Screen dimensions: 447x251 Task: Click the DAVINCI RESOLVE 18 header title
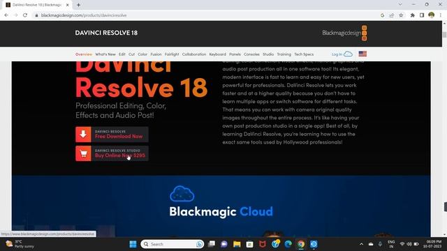pyautogui.click(x=106, y=33)
